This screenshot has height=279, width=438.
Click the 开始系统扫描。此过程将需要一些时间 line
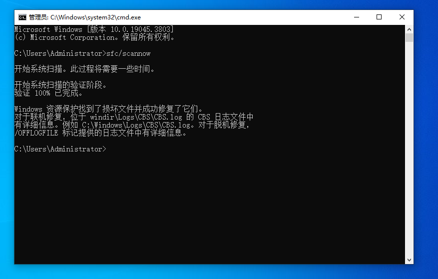[84, 69]
